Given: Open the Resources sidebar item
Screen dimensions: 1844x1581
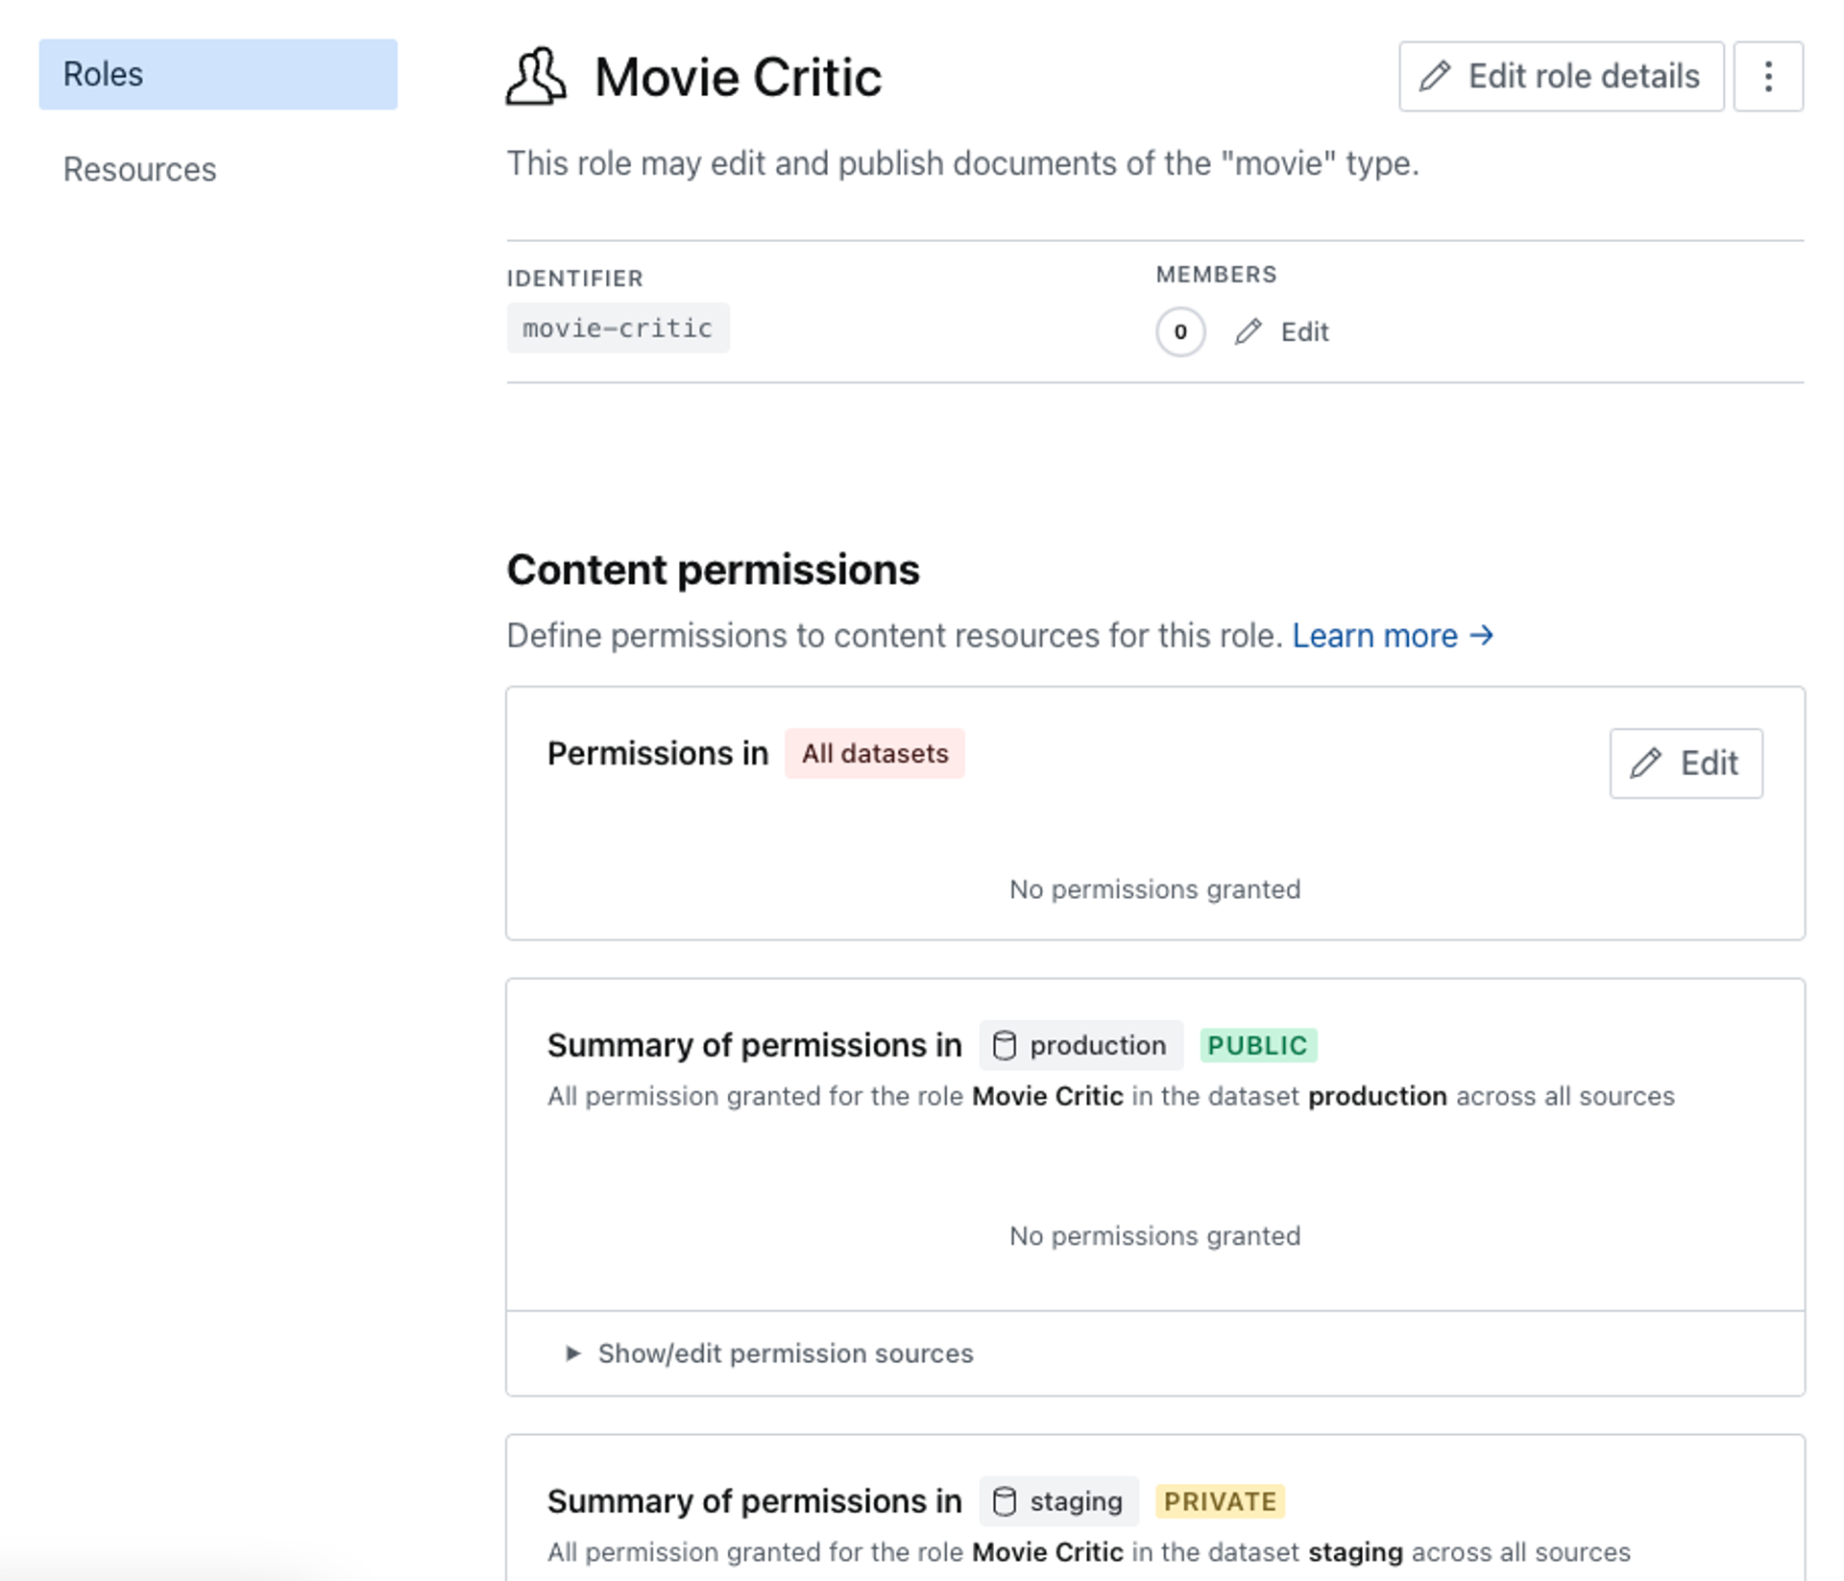Looking at the screenshot, I should point(140,169).
